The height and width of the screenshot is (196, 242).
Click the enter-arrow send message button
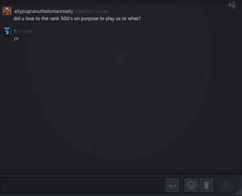(172, 185)
